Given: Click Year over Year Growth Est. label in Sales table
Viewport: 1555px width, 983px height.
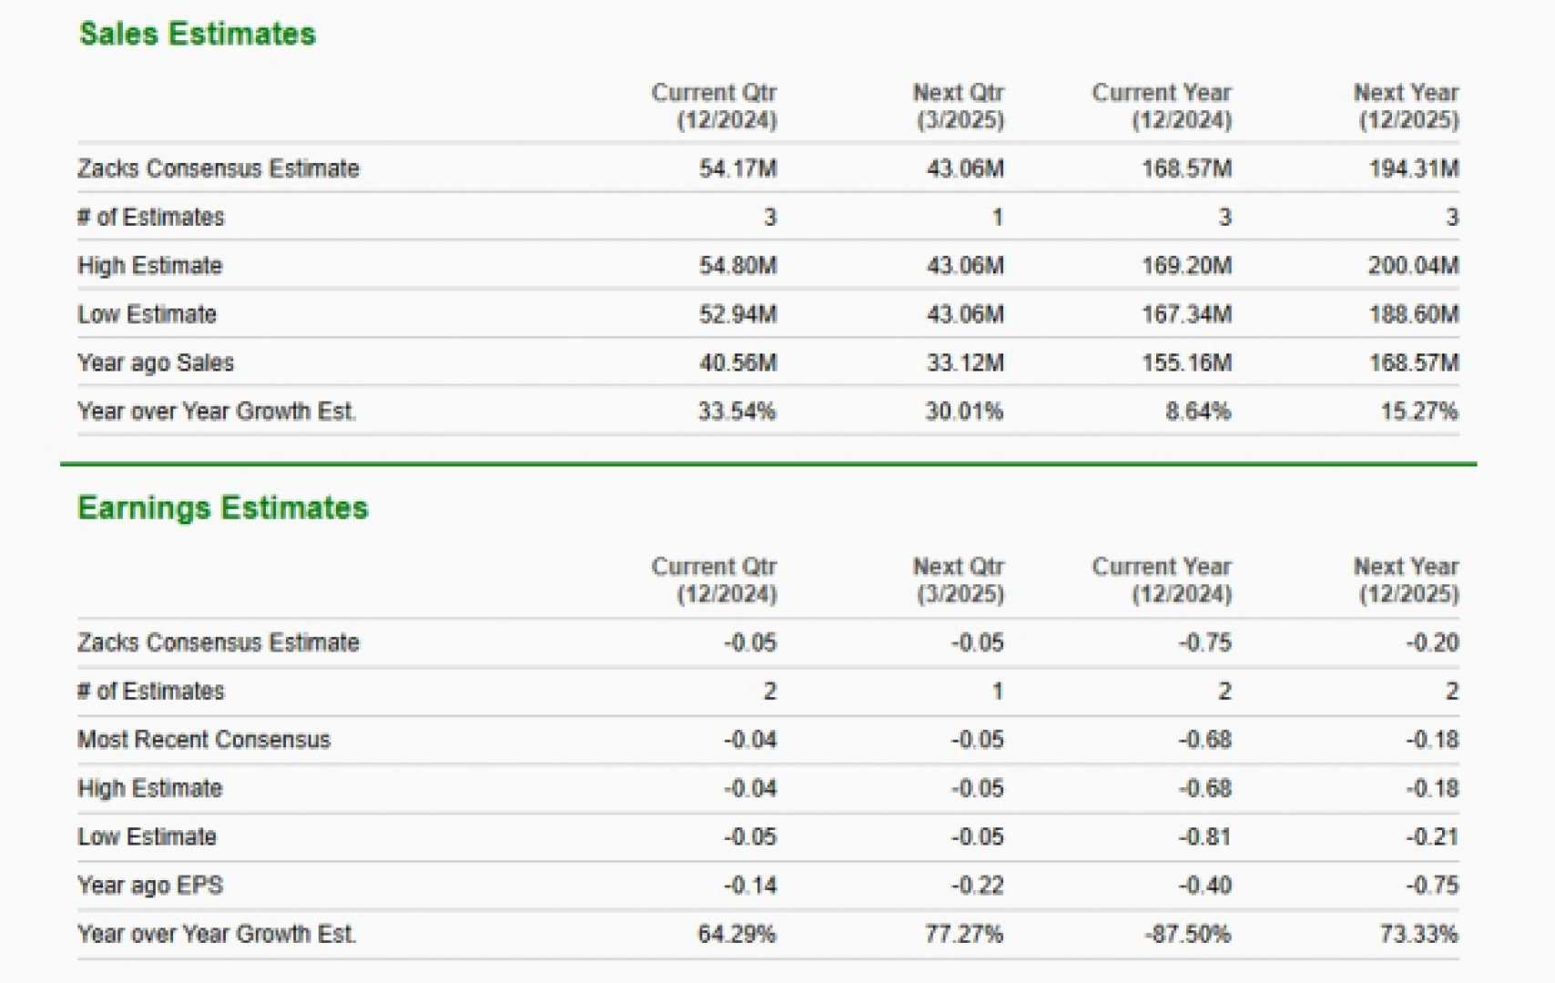Looking at the screenshot, I should click(x=217, y=411).
